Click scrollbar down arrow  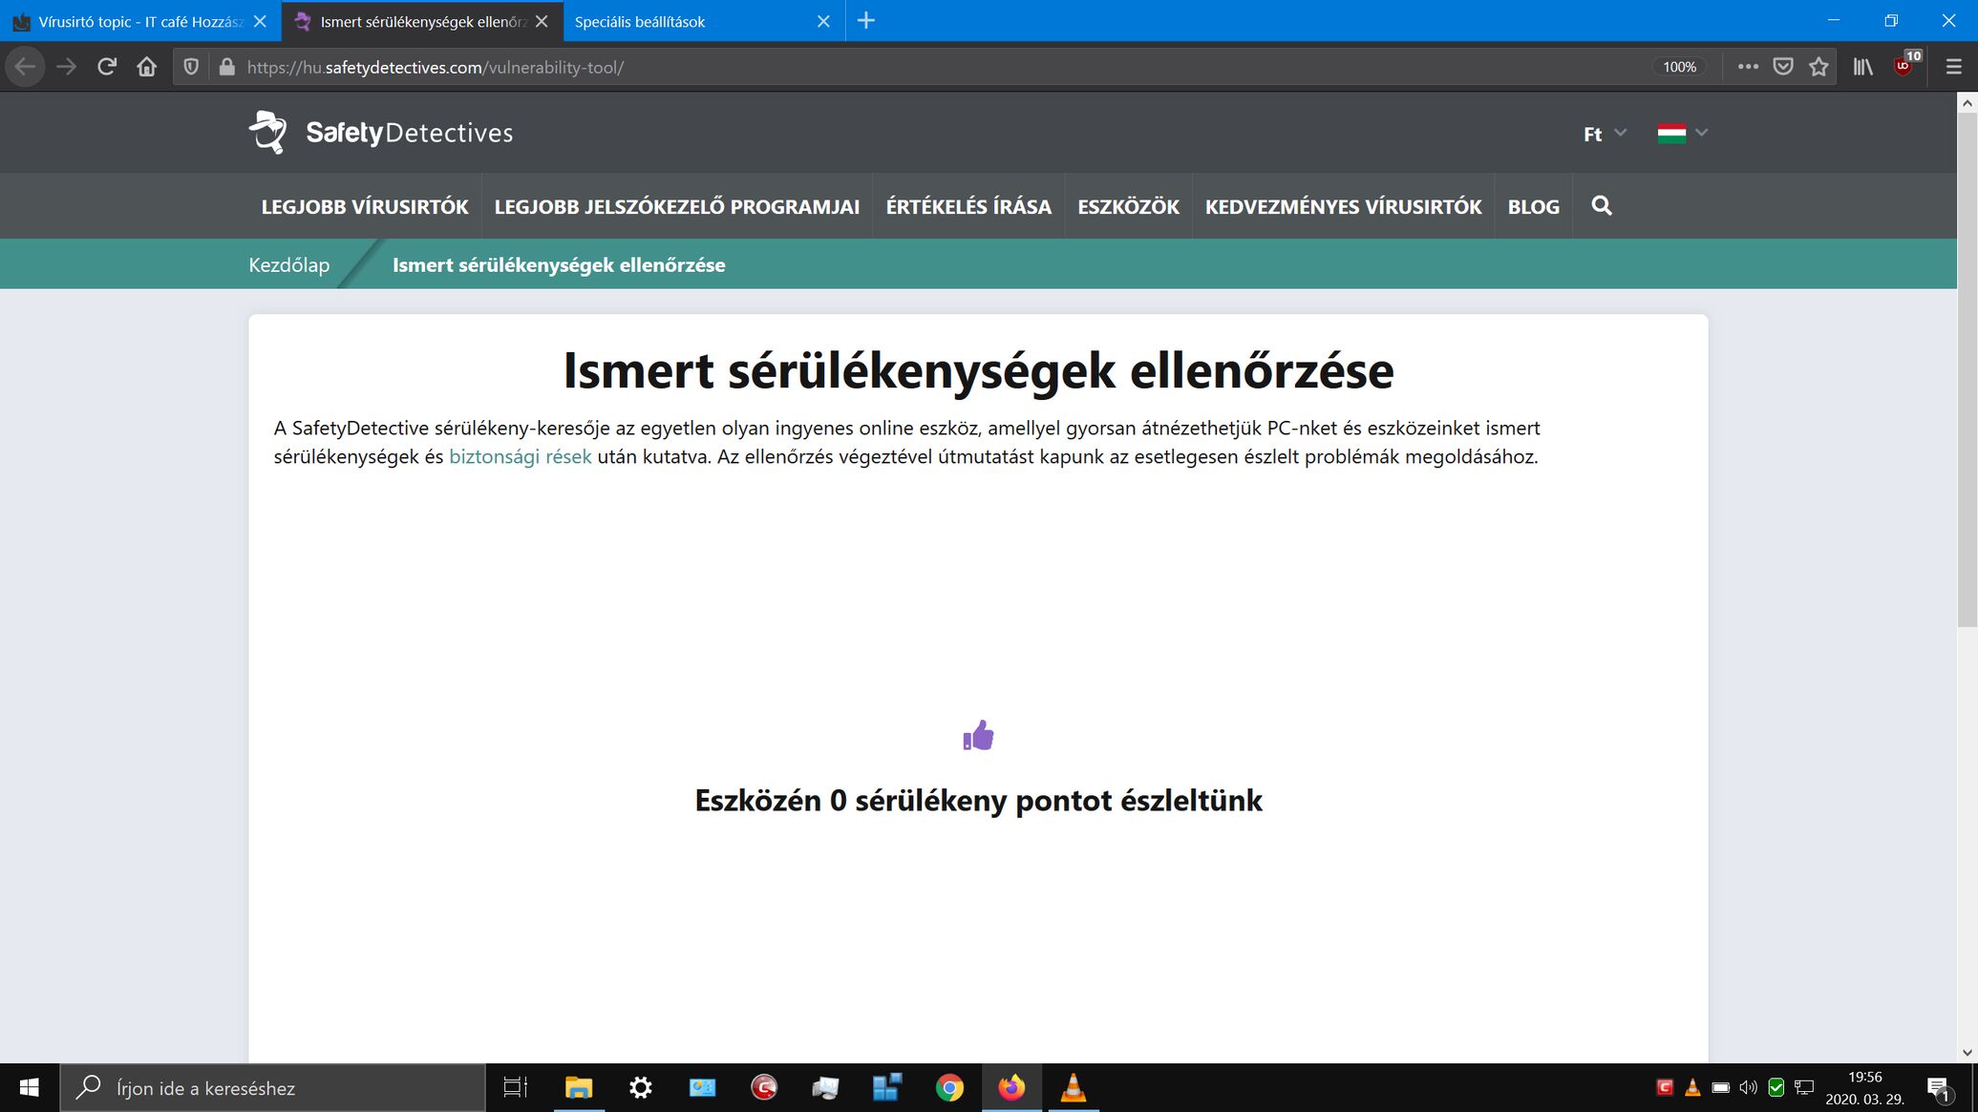(1967, 1053)
